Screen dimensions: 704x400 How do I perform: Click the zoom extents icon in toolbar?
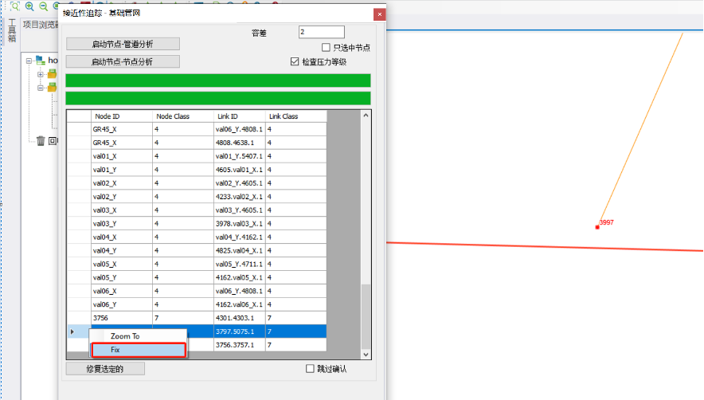tap(14, 6)
